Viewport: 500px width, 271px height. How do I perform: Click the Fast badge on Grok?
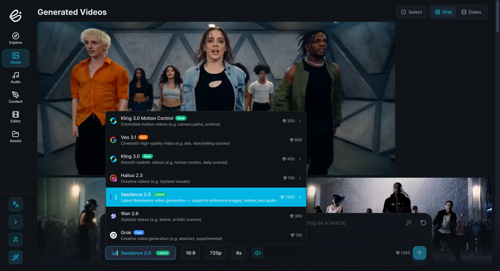click(x=139, y=233)
